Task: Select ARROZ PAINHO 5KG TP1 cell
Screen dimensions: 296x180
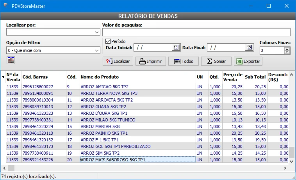Action: click(x=138, y=133)
